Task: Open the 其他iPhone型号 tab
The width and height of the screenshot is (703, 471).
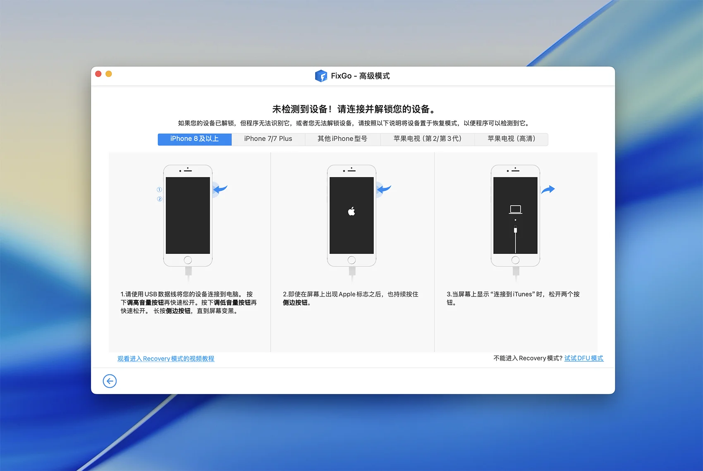Action: tap(342, 139)
